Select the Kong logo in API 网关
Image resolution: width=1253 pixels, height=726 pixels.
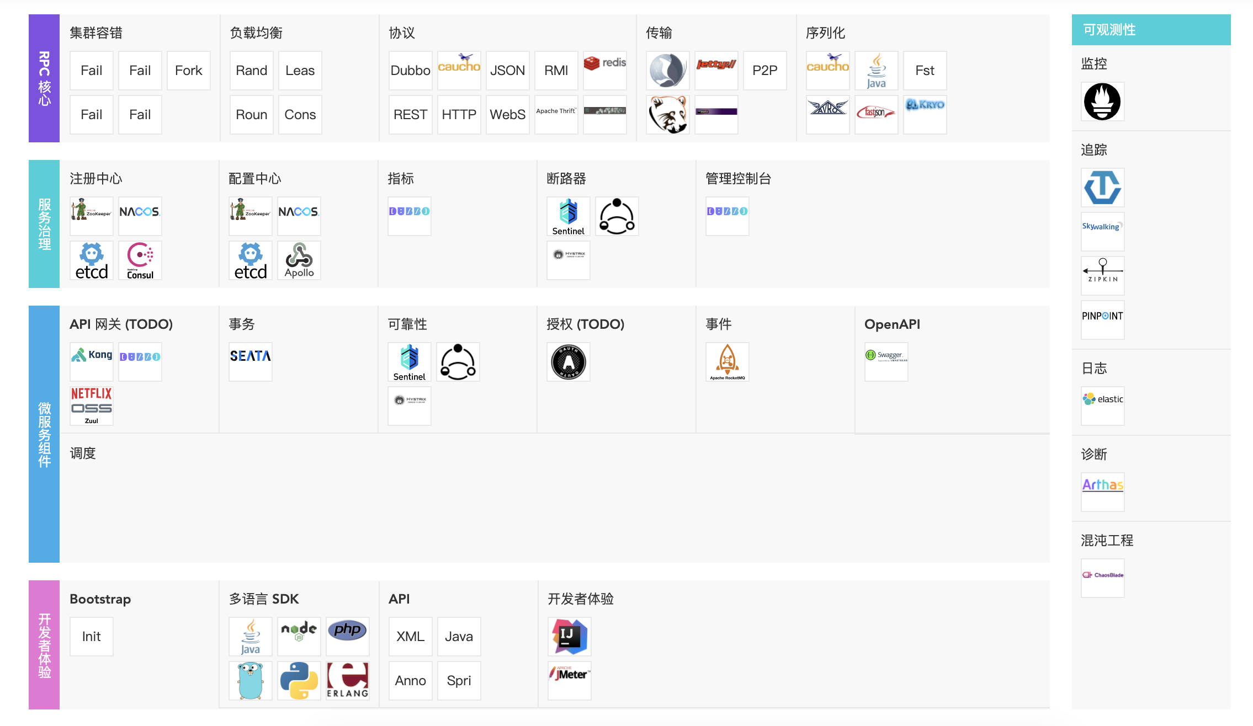tap(91, 362)
